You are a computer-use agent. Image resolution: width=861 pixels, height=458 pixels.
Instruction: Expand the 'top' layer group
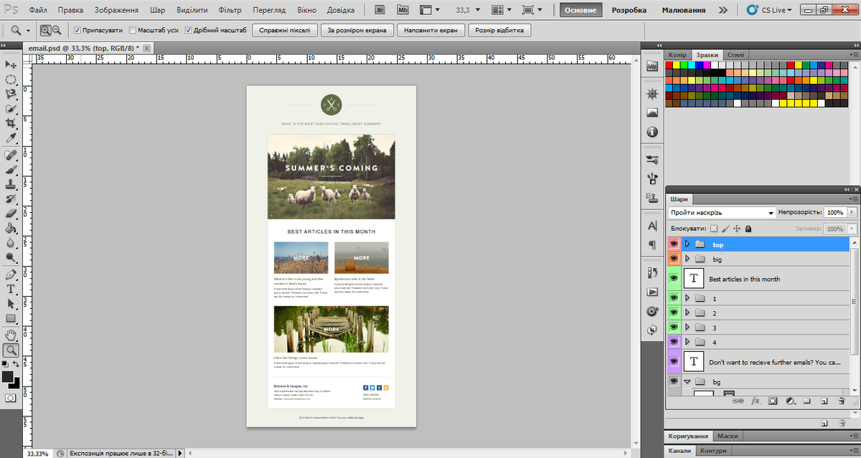click(687, 244)
